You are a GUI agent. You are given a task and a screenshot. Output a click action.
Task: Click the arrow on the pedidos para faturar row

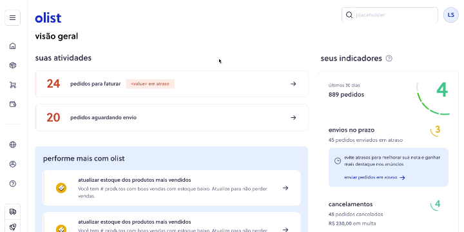[293, 84]
